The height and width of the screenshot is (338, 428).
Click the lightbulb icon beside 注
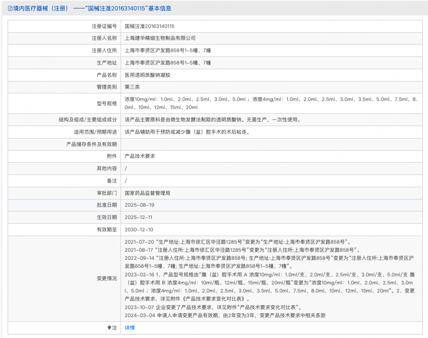pos(109,328)
